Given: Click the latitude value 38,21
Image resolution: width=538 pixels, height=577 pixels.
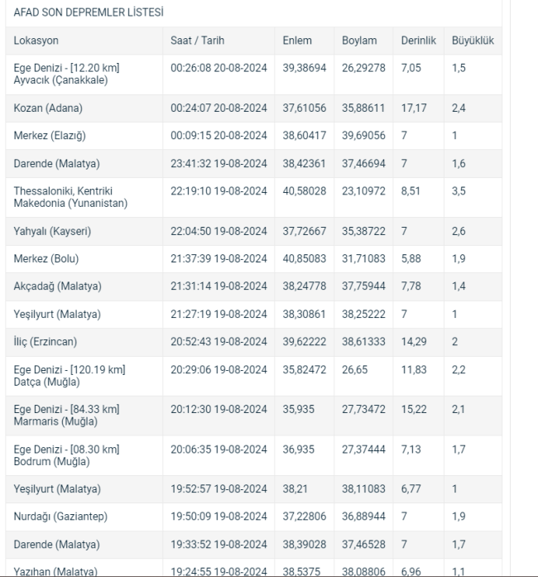Looking at the screenshot, I should pos(295,489).
